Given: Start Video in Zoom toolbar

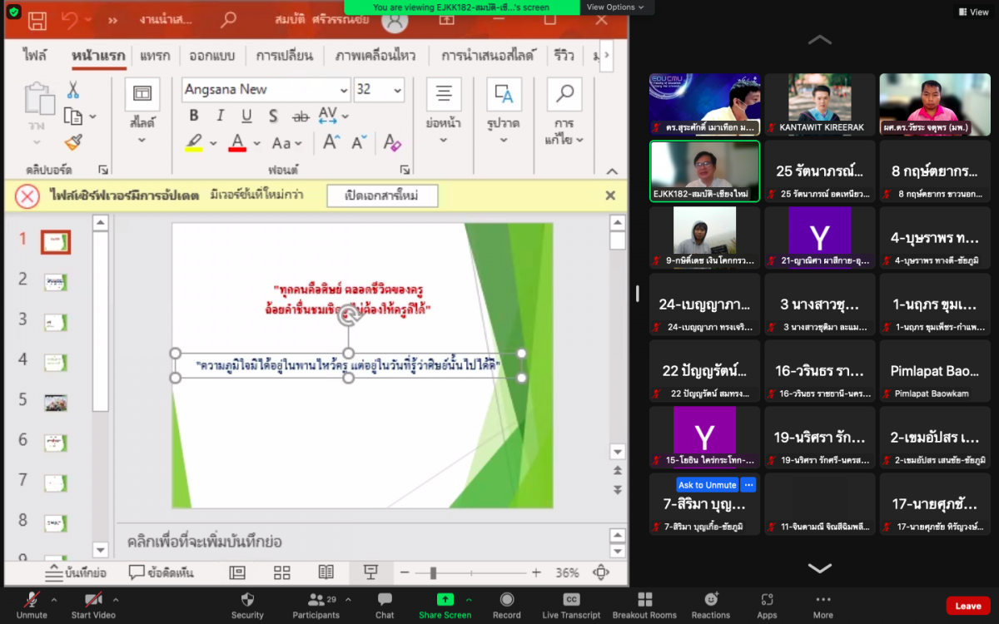Looking at the screenshot, I should pos(92,605).
